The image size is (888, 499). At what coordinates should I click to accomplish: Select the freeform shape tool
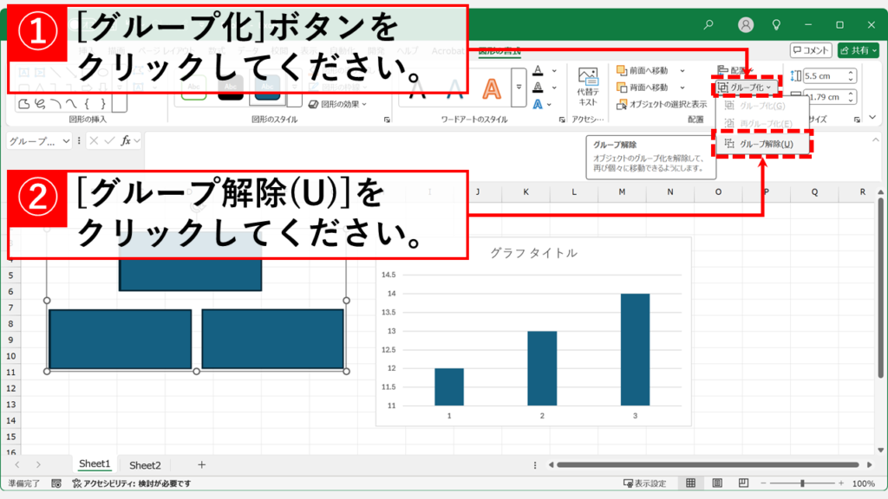23,104
